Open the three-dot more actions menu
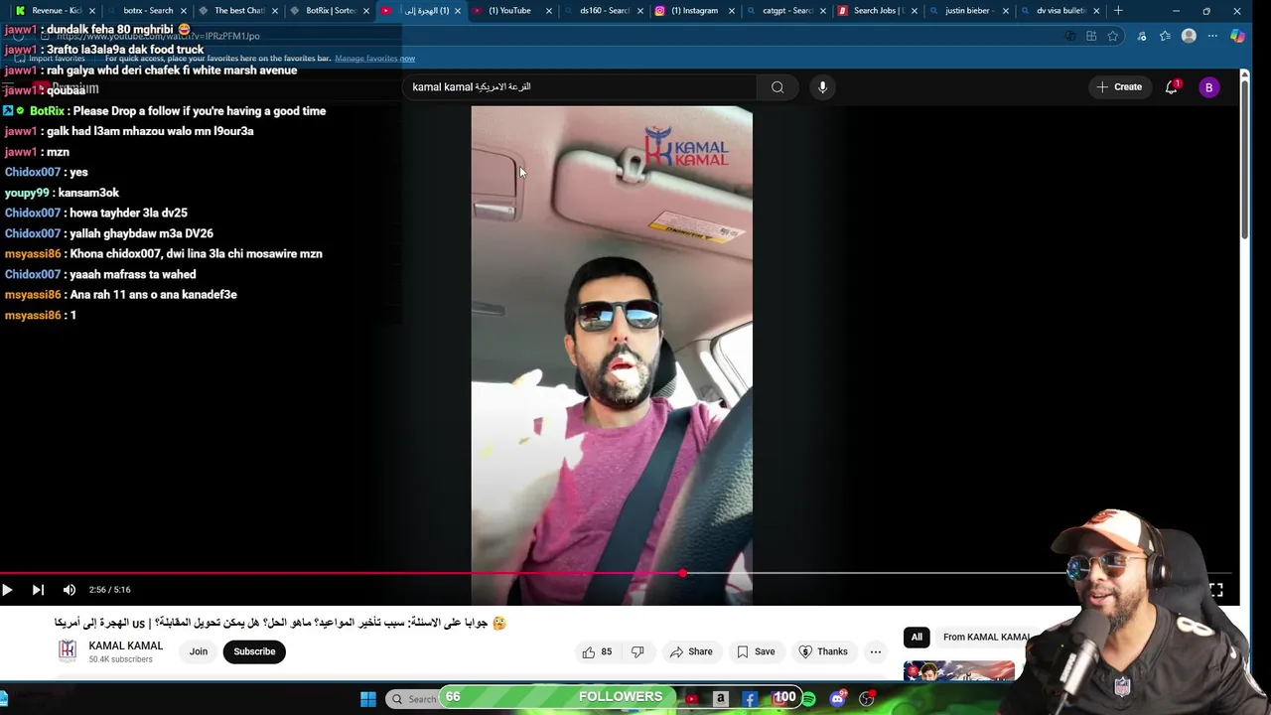 tap(876, 651)
